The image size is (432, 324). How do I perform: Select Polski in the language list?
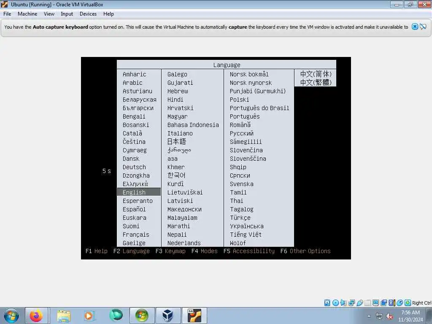pos(240,100)
